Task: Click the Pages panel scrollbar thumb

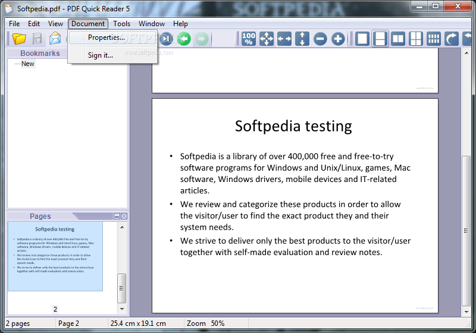Action: click(x=122, y=288)
